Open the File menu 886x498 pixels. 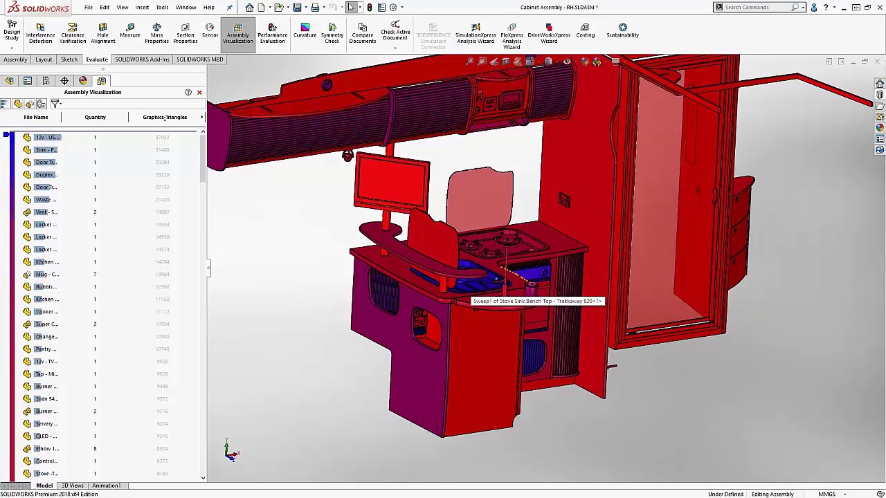point(89,7)
